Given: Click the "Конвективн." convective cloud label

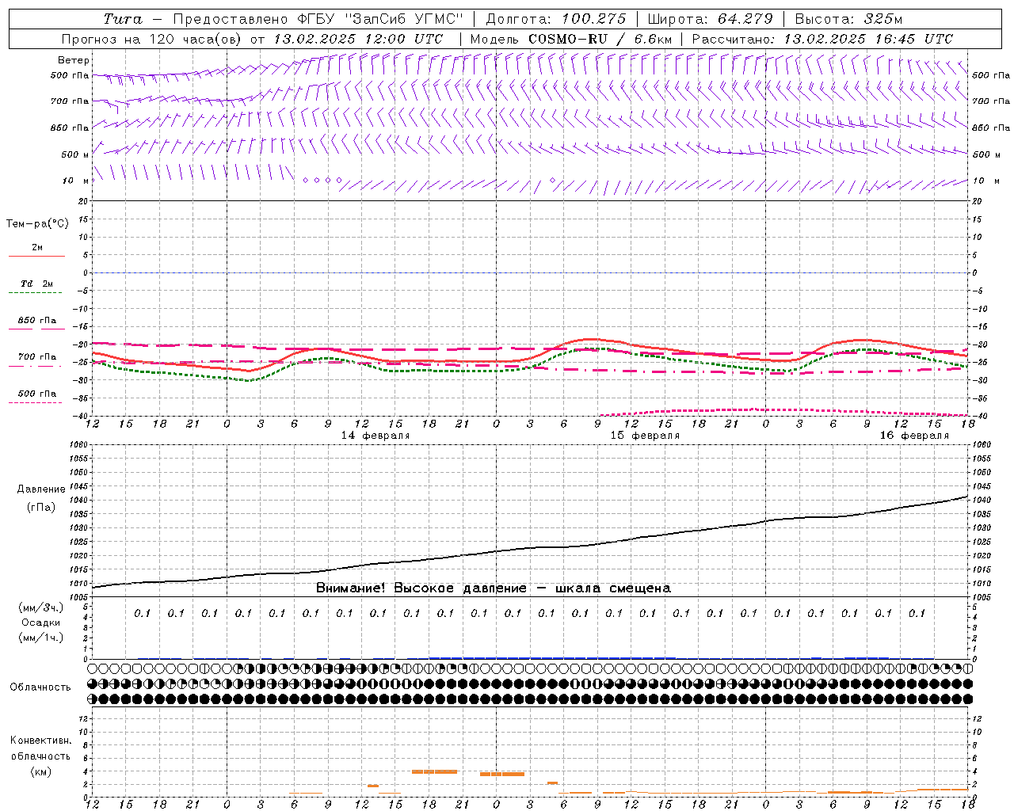Looking at the screenshot, I should coord(40,741).
